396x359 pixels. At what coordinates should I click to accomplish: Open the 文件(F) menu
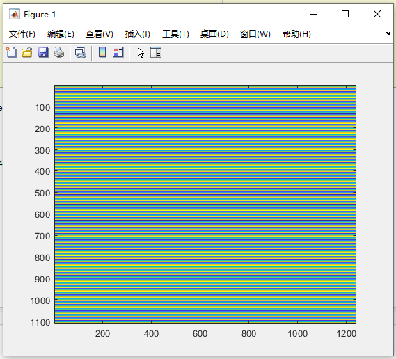pyautogui.click(x=22, y=34)
